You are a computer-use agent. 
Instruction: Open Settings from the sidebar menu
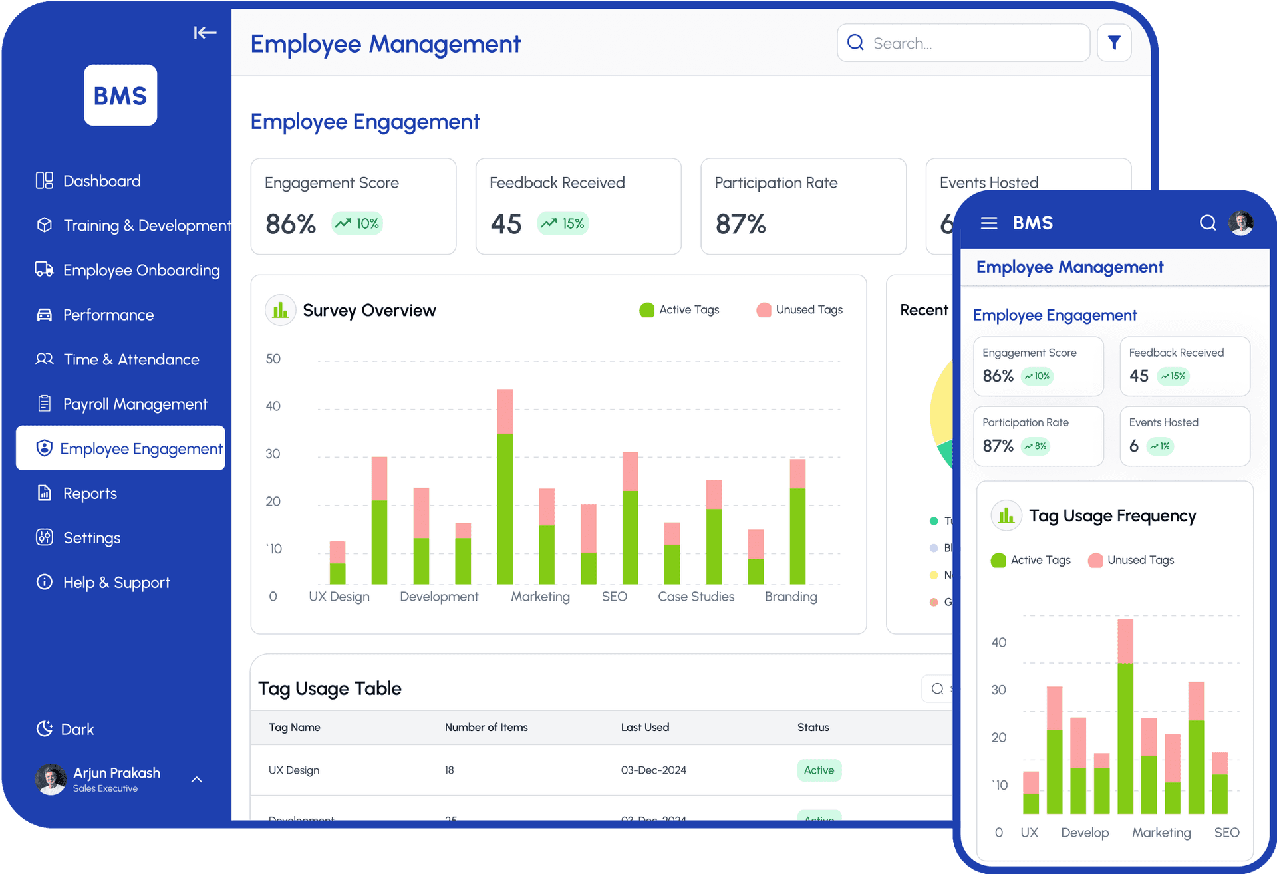click(92, 537)
